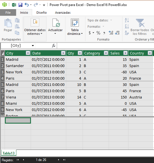Open the City column filter dropdown
Screen dimensions: 154x163
[x=28, y=53]
